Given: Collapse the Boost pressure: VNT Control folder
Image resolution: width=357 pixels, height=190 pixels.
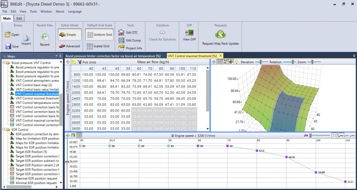Looking at the screenshot, I should point(3,62).
